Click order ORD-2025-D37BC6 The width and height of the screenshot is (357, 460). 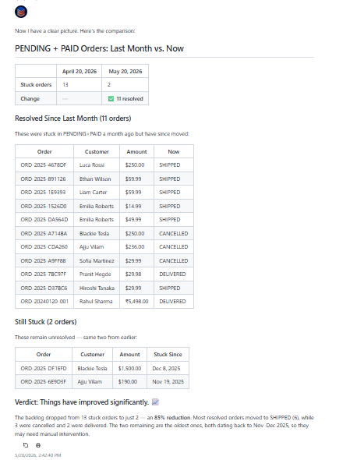click(44, 288)
